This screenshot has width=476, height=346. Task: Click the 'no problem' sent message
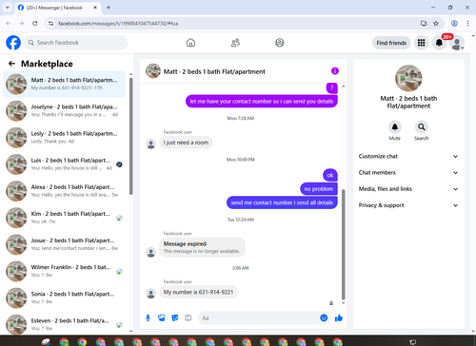point(319,189)
